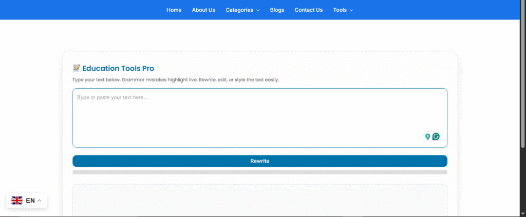This screenshot has width=526, height=217.
Task: Click the green lightbulb suggestions icon
Action: click(427, 136)
